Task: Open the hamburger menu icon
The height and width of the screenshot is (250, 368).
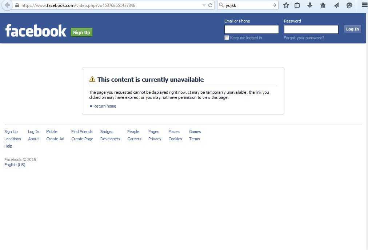Action: (x=364, y=5)
